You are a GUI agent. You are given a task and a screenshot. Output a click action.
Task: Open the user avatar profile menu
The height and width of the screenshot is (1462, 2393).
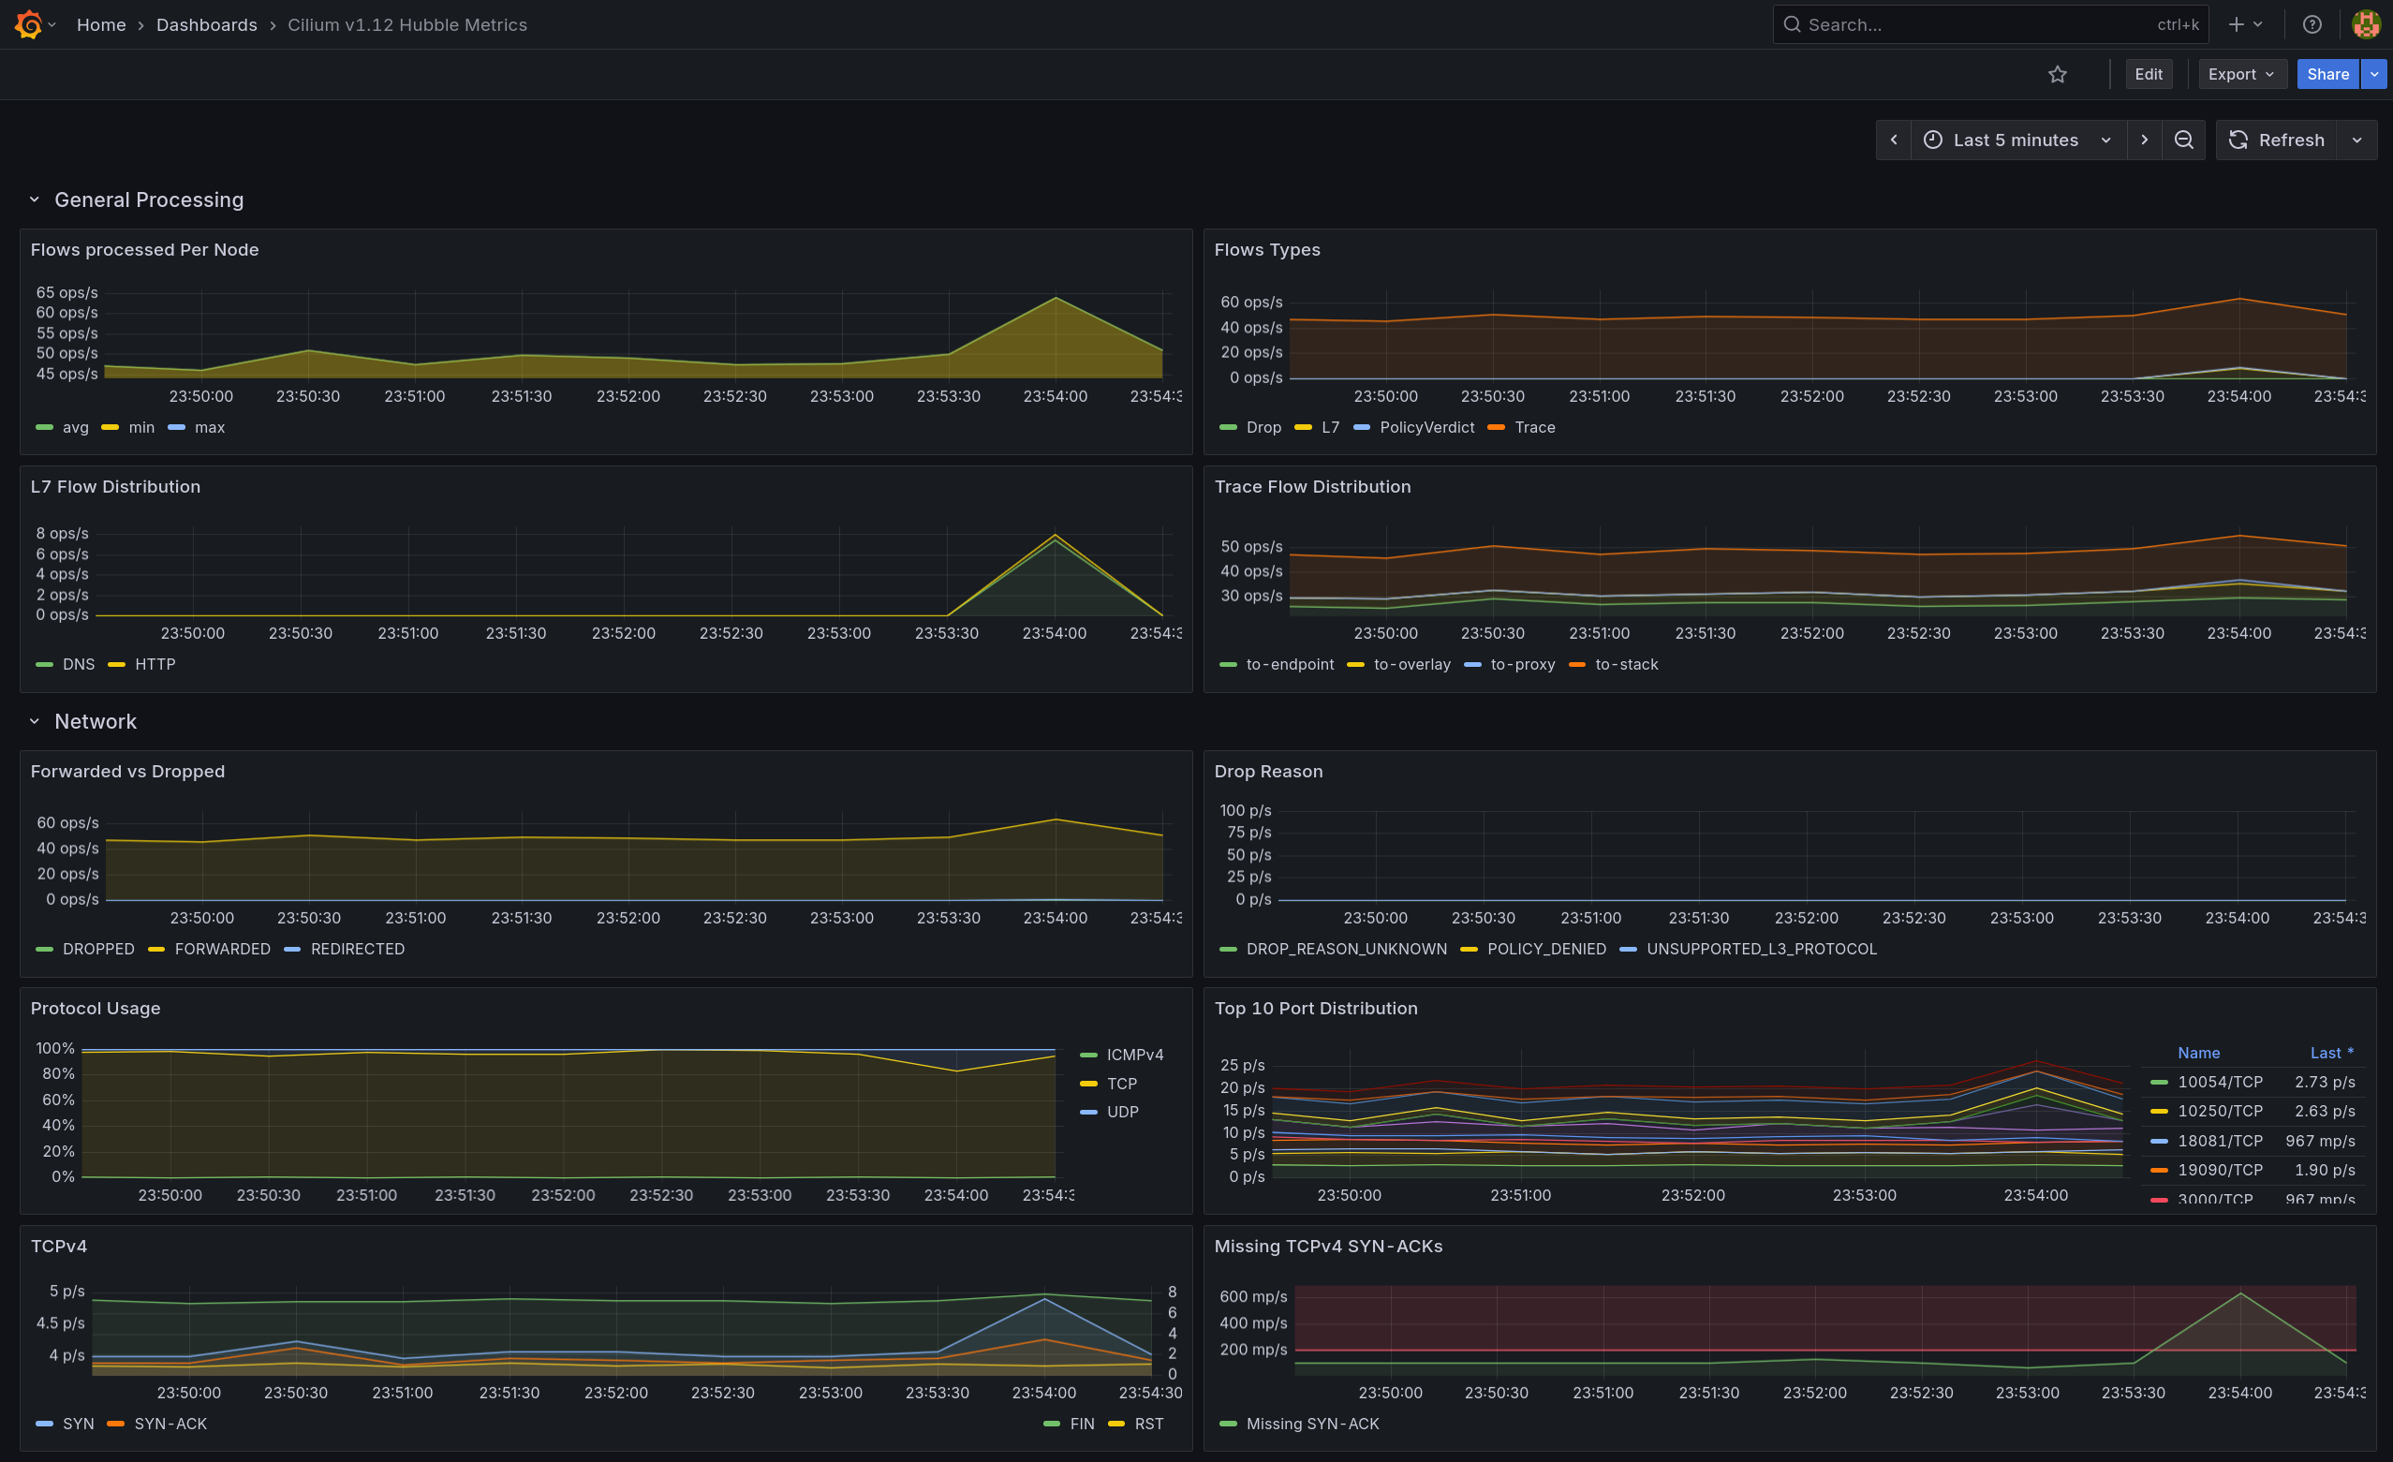pyautogui.click(x=2366, y=24)
